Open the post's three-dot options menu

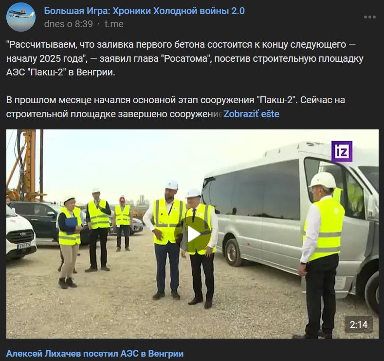(369, 17)
